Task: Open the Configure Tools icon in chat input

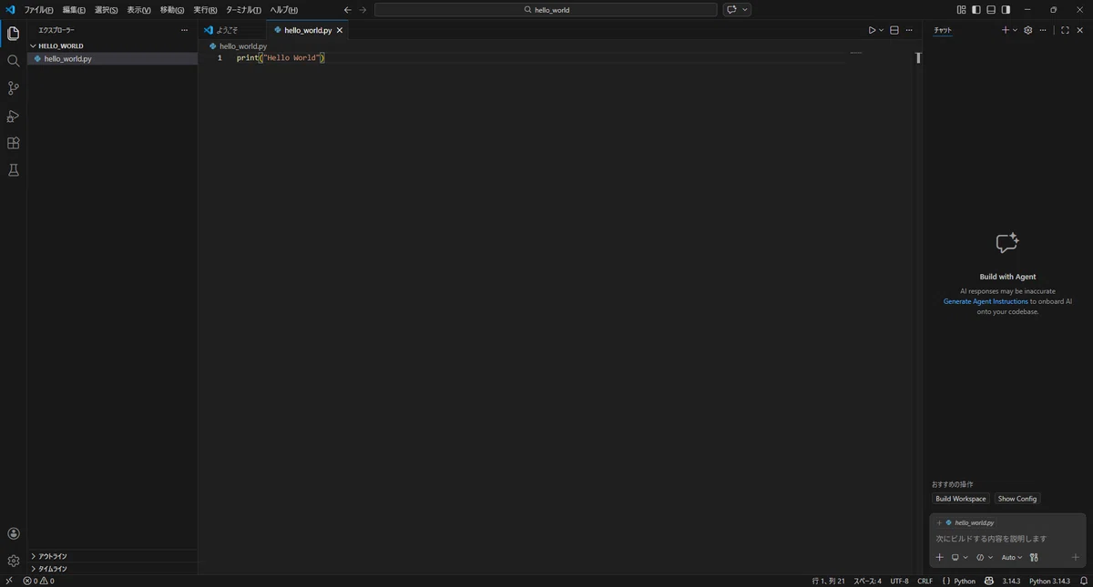Action: 1034,557
